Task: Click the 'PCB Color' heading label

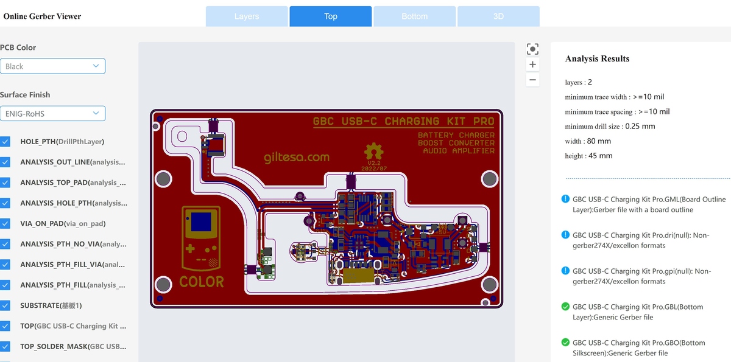Action: click(18, 47)
